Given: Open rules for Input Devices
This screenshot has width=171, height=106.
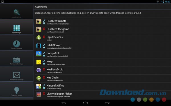Looking at the screenshot, I should [103, 38].
